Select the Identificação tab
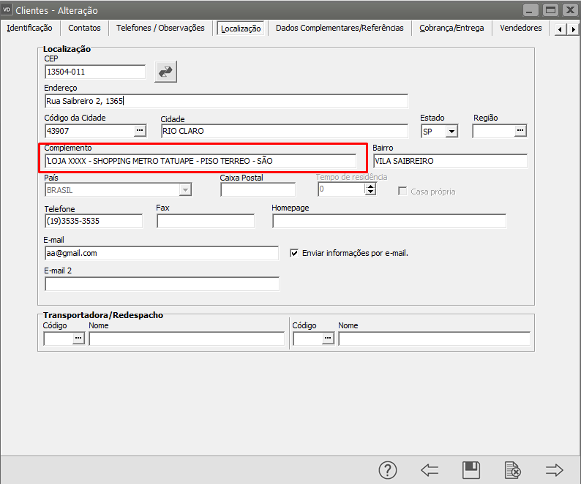This screenshot has height=484, width=581. pyautogui.click(x=29, y=28)
